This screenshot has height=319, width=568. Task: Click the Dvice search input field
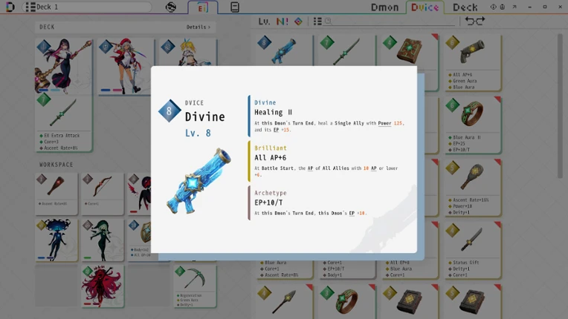click(x=390, y=22)
